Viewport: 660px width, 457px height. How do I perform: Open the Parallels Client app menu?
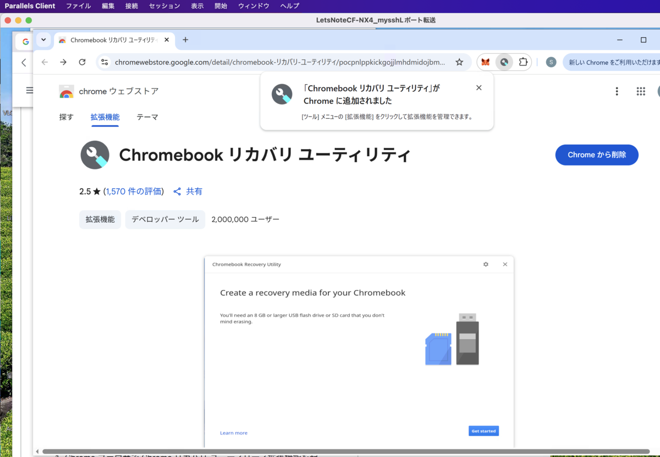coord(30,6)
